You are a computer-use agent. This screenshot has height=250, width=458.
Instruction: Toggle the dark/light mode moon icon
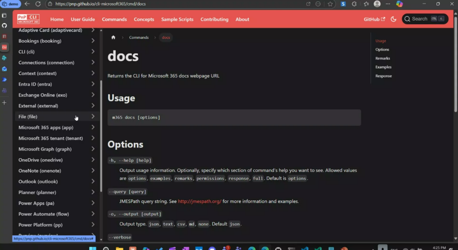(394, 19)
